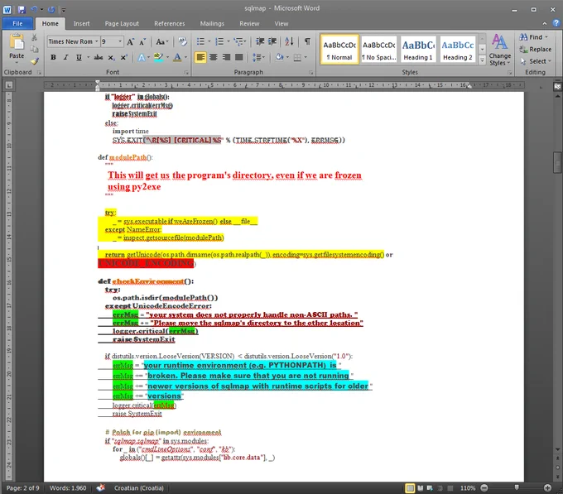This screenshot has height=494, width=563.
Task: Click the proofing errors status bar icon
Action: [101, 487]
